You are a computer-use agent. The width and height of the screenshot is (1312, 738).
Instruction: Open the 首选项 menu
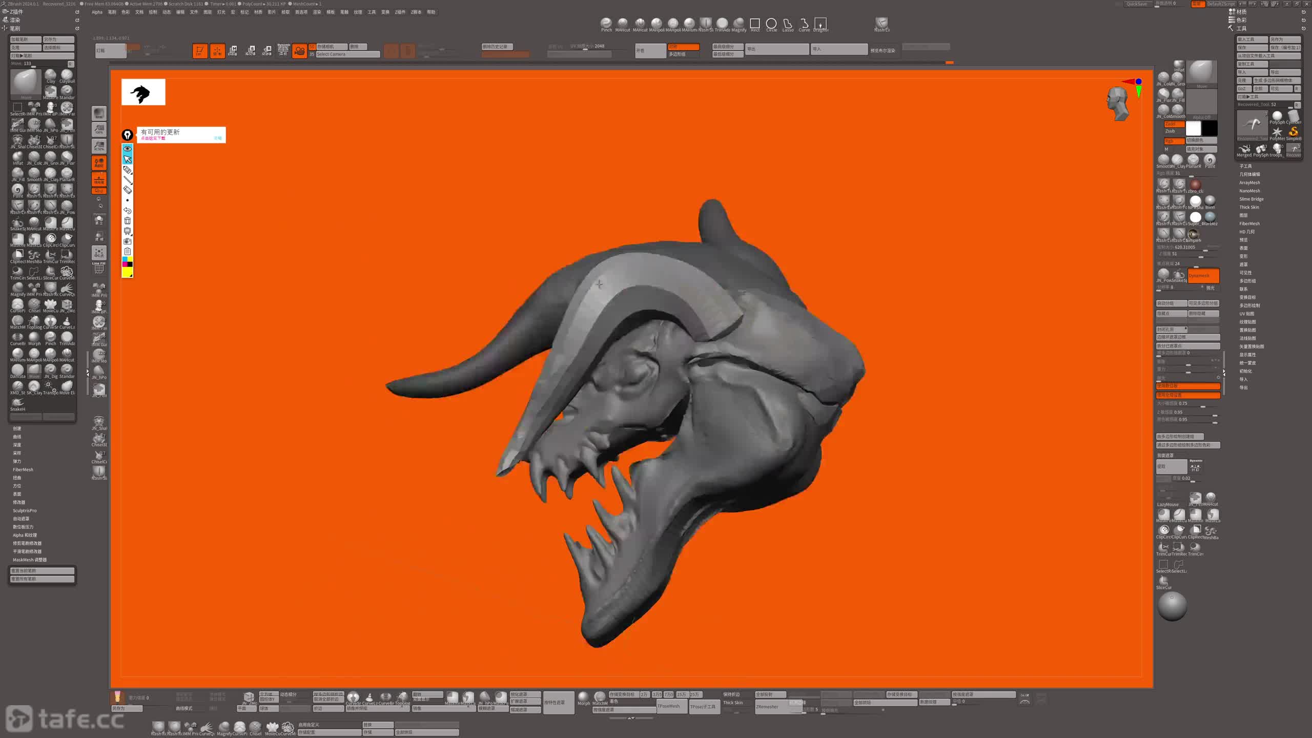point(301,12)
